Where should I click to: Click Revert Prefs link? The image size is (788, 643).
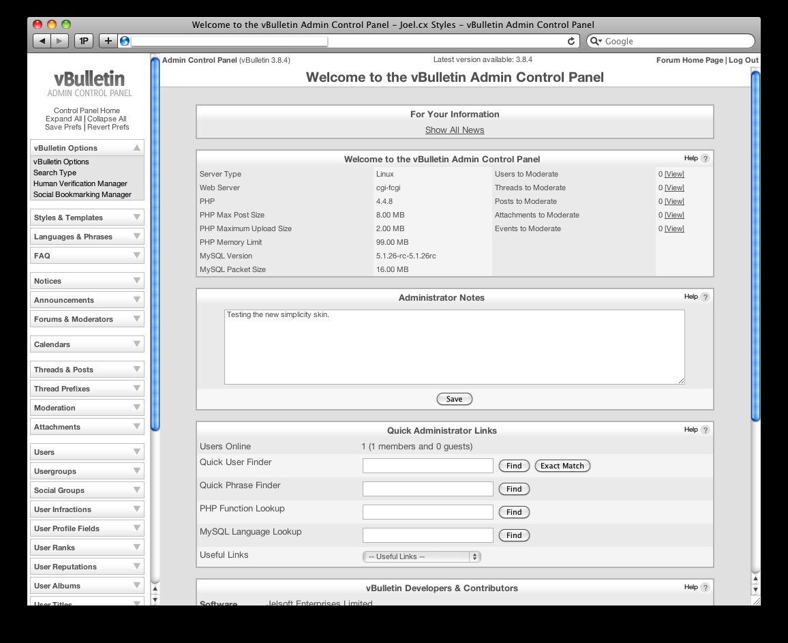tap(108, 128)
